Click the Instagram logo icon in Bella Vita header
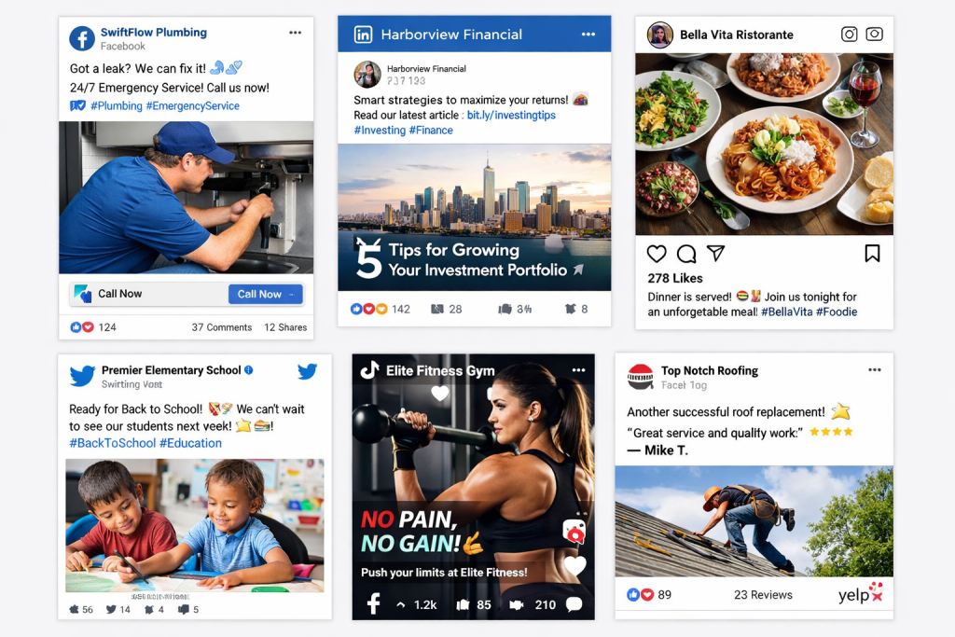Screen dimensions: 955x637 pyautogui.click(x=849, y=35)
